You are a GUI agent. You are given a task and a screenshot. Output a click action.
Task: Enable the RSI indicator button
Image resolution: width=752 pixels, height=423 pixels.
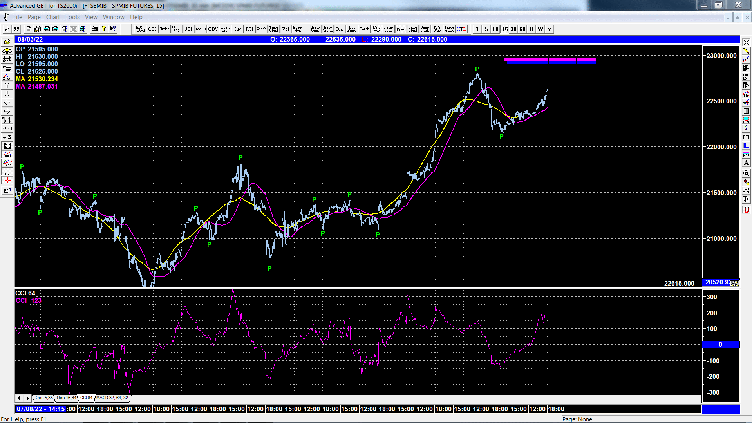[x=249, y=29]
